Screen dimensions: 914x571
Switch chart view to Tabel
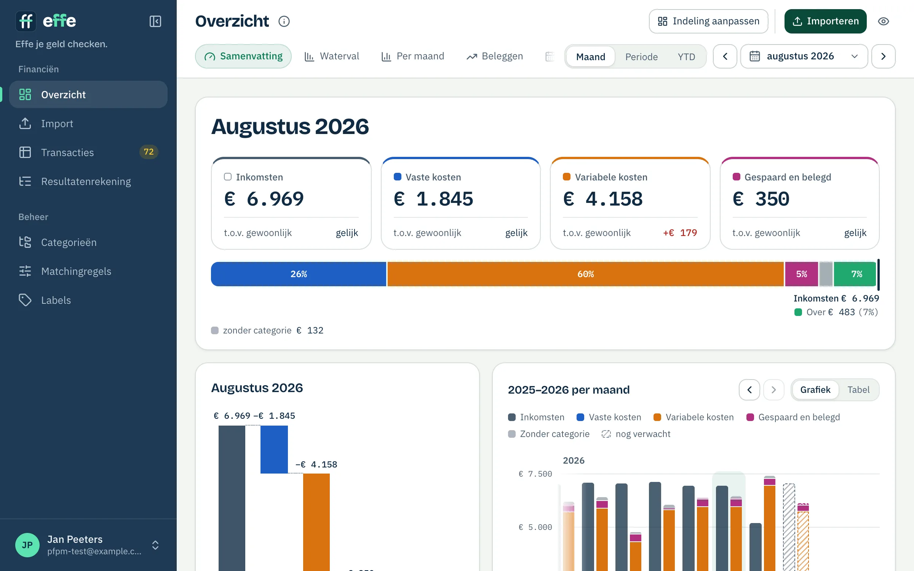(x=858, y=390)
